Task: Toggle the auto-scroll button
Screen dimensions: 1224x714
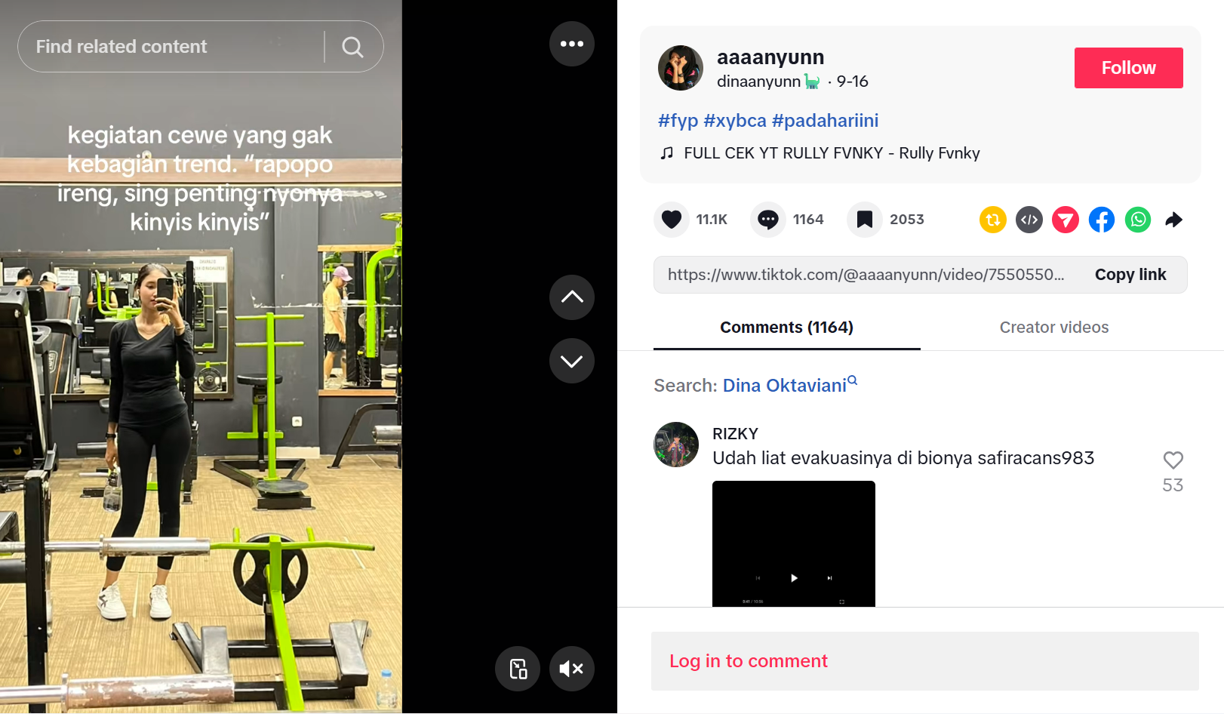Action: [518, 669]
